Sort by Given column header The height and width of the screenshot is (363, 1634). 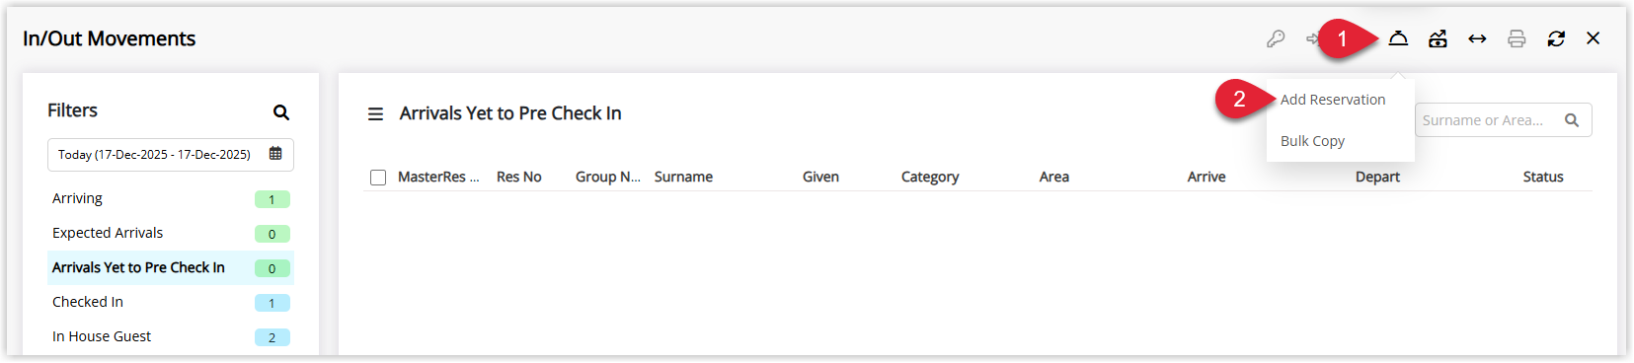point(820,177)
